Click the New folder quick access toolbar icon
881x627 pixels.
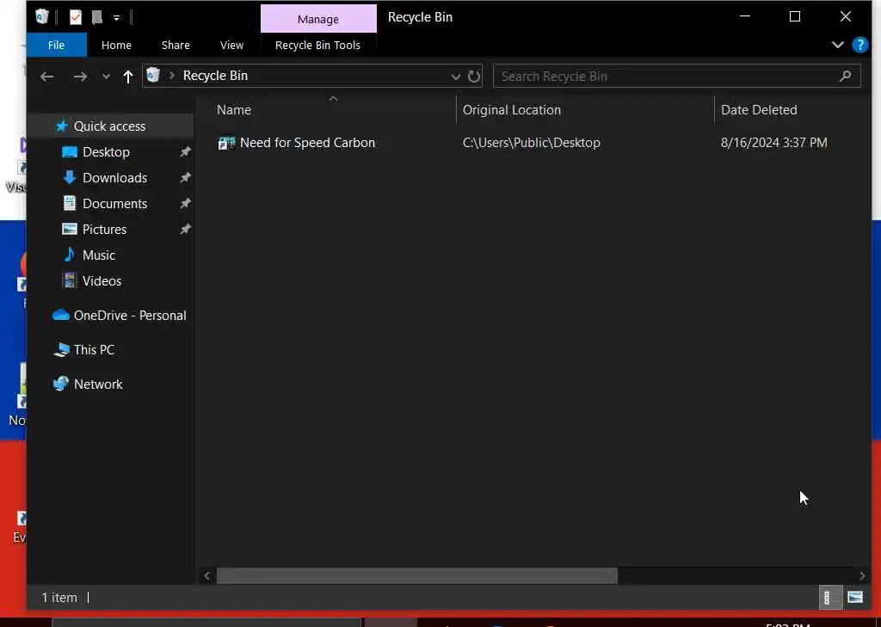[x=97, y=17]
